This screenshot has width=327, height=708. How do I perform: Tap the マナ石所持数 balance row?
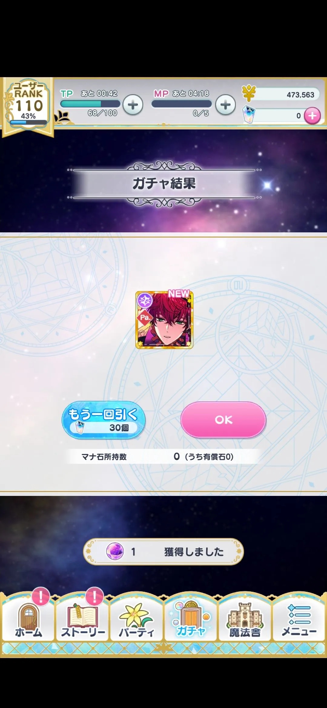[163, 457]
